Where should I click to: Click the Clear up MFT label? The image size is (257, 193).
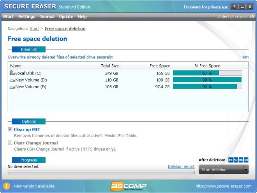(x=27, y=129)
